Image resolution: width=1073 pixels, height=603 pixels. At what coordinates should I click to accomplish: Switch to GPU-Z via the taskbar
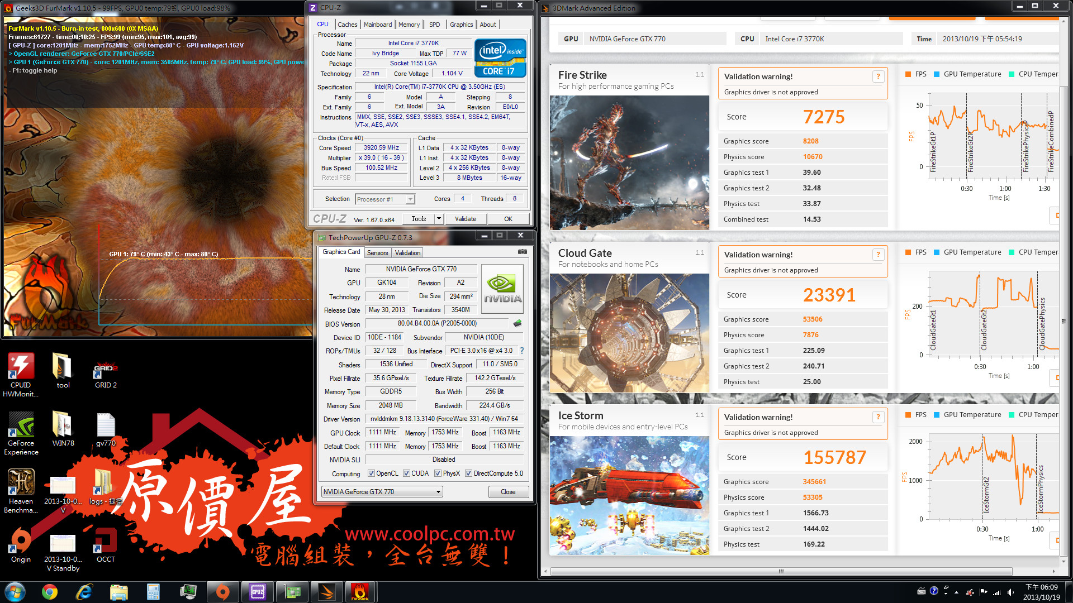coord(292,592)
